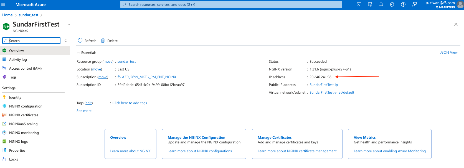
Task: Click the notifications bell icon
Action: click(x=381, y=4)
